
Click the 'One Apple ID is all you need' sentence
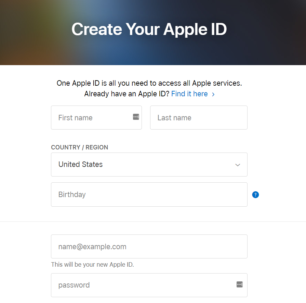click(x=149, y=83)
